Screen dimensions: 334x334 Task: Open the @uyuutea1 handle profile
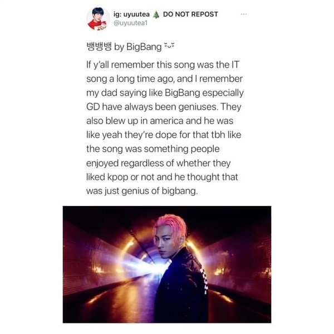pos(130,23)
